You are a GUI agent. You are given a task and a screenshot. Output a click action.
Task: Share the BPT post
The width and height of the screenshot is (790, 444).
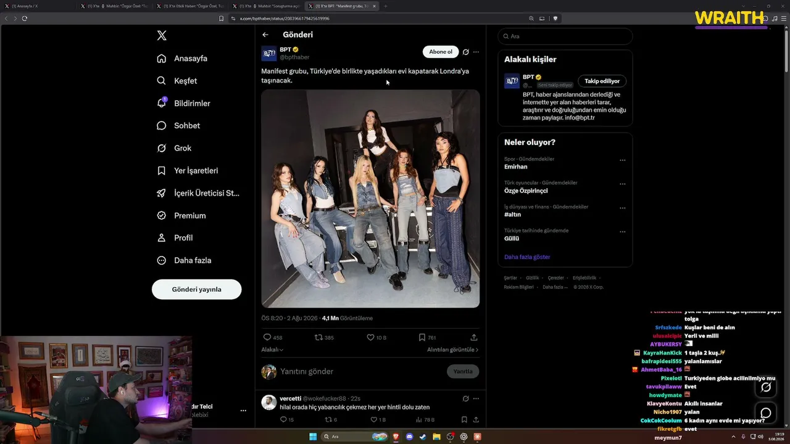[x=474, y=337]
